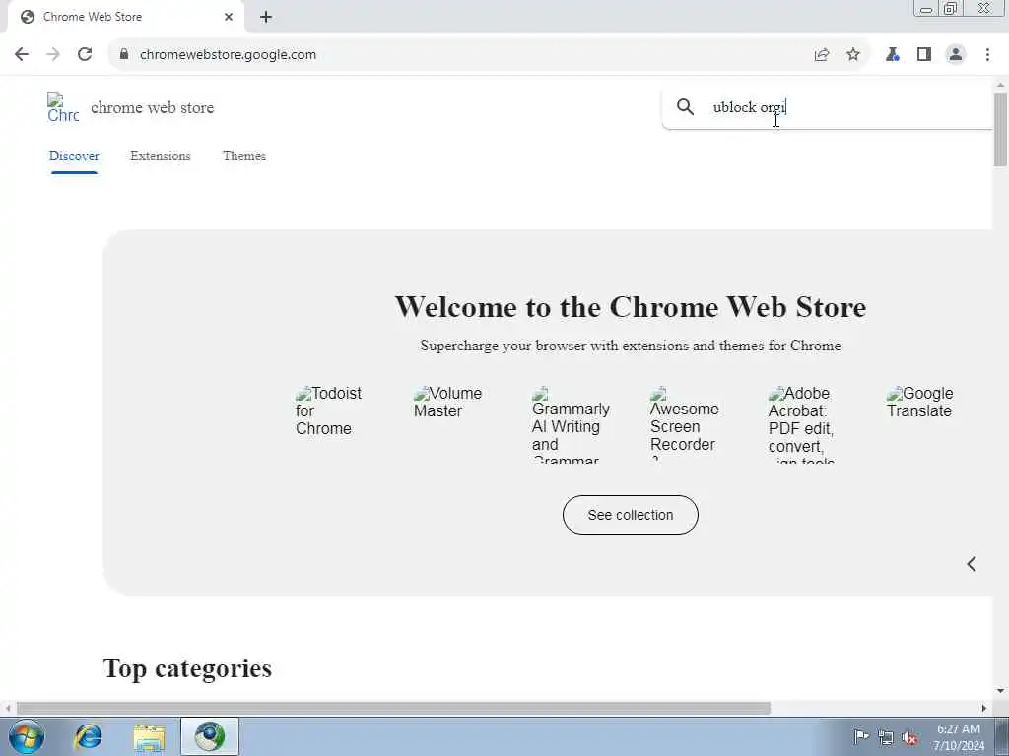Click the See collection button
The height and width of the screenshot is (756, 1009).
click(630, 515)
